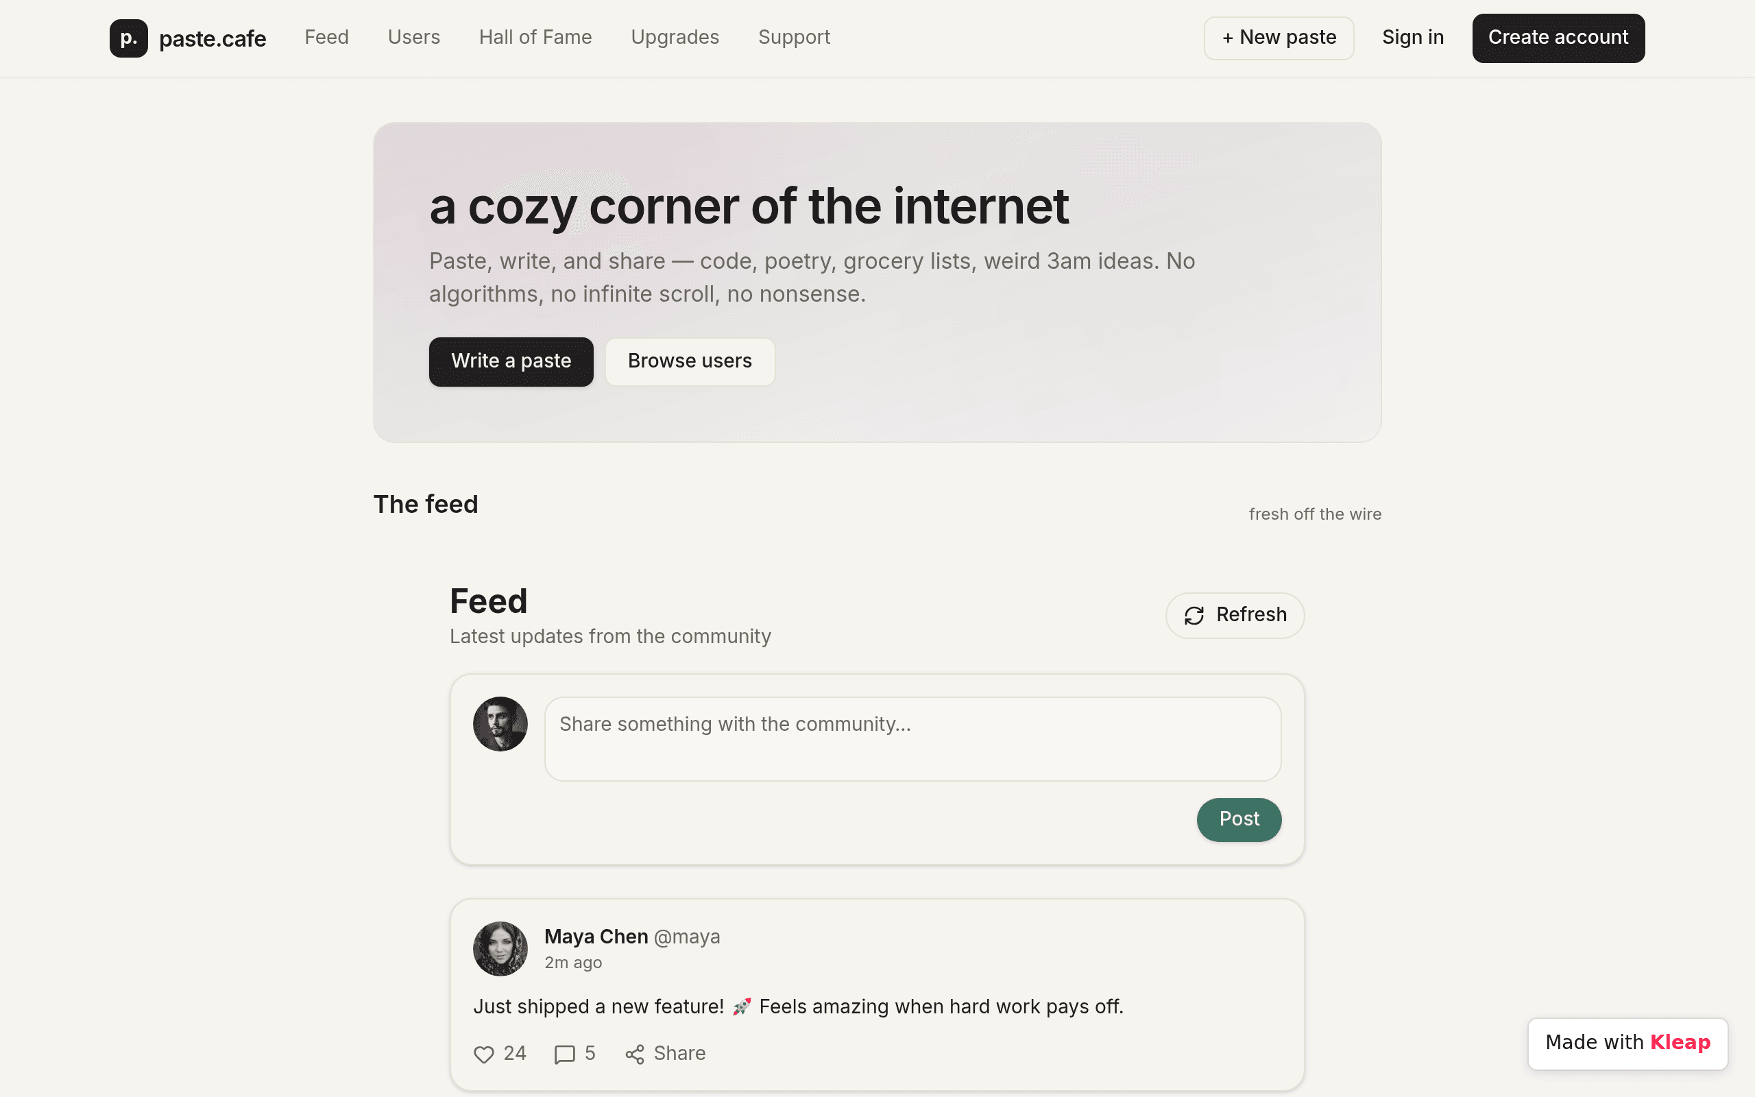
Task: Like Maya Chen's post with heart icon
Action: [x=484, y=1054]
